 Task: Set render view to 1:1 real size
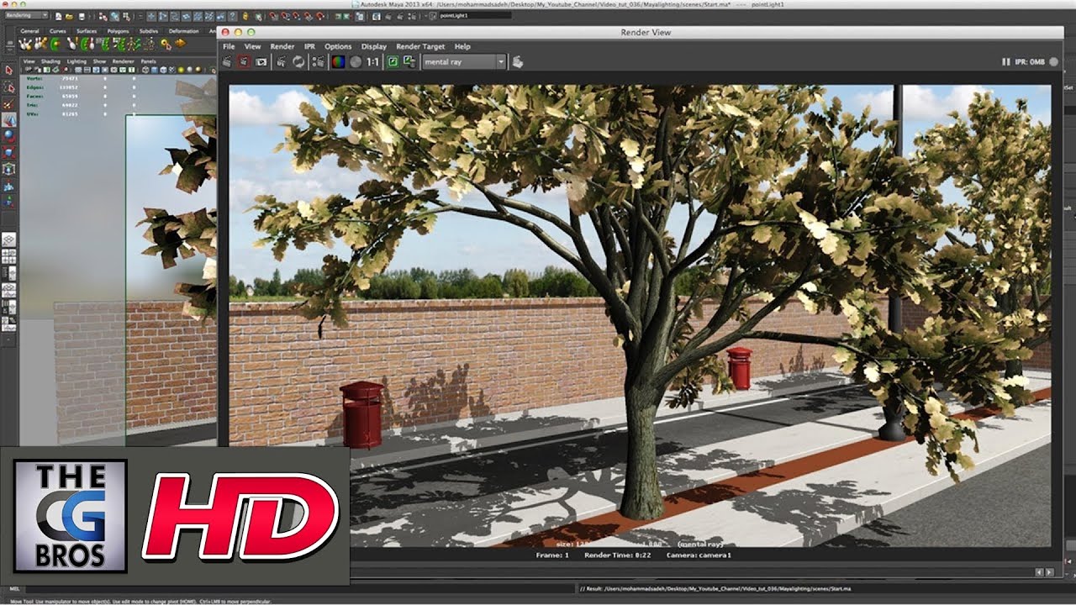click(372, 61)
